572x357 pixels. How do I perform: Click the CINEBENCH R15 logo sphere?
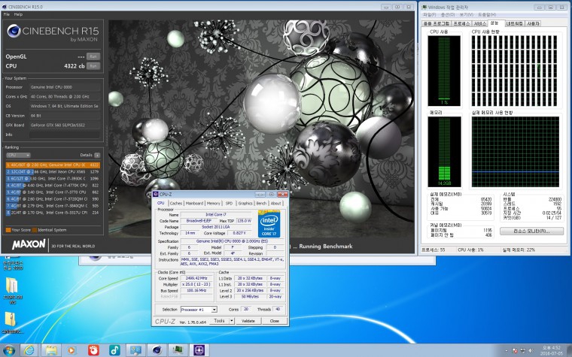point(14,31)
